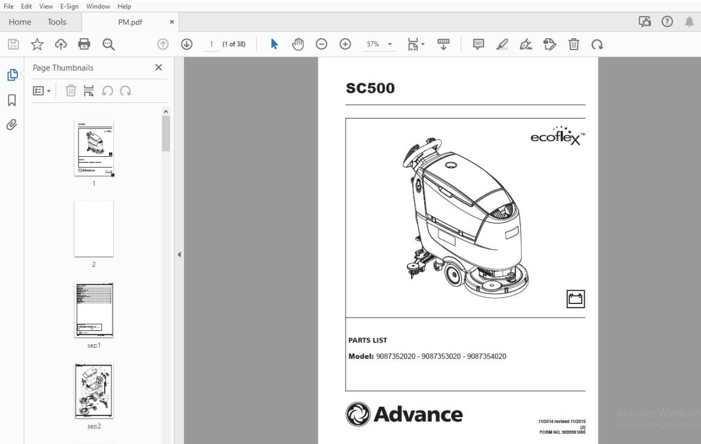Image resolution: width=701 pixels, height=444 pixels.
Task: Select the Highlight text pen tool
Action: pyautogui.click(x=502, y=44)
